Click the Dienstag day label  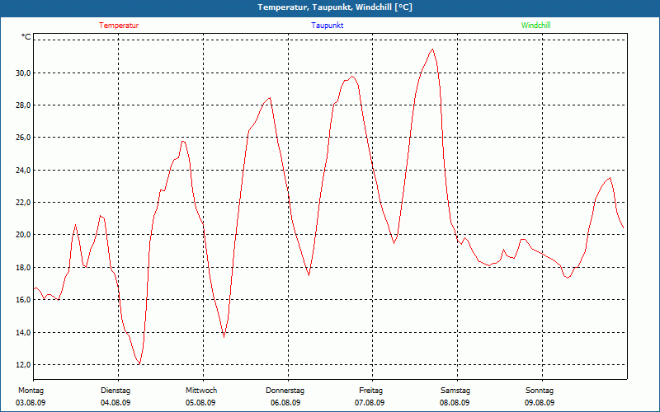pyautogui.click(x=115, y=391)
